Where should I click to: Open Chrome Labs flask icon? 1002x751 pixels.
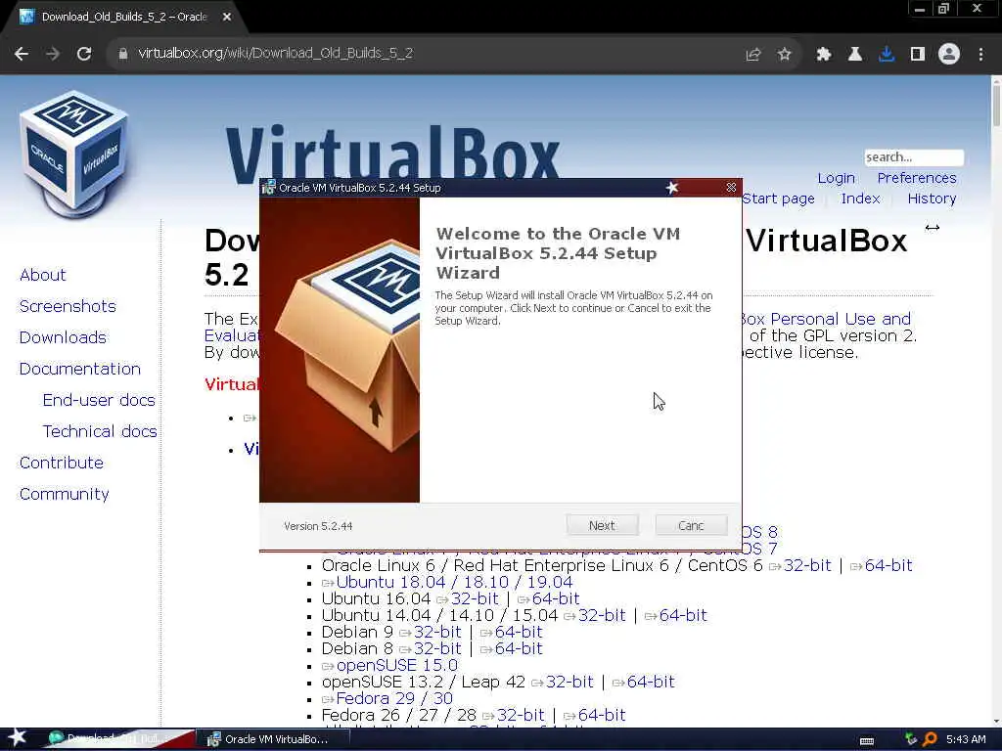click(855, 55)
